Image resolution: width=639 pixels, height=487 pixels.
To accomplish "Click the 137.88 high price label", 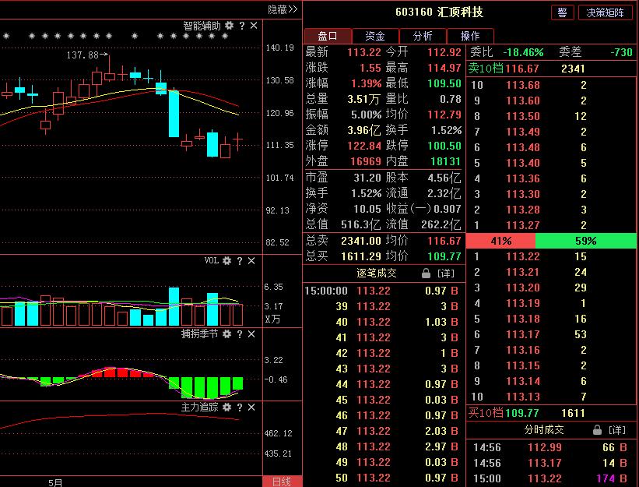I will [82, 55].
